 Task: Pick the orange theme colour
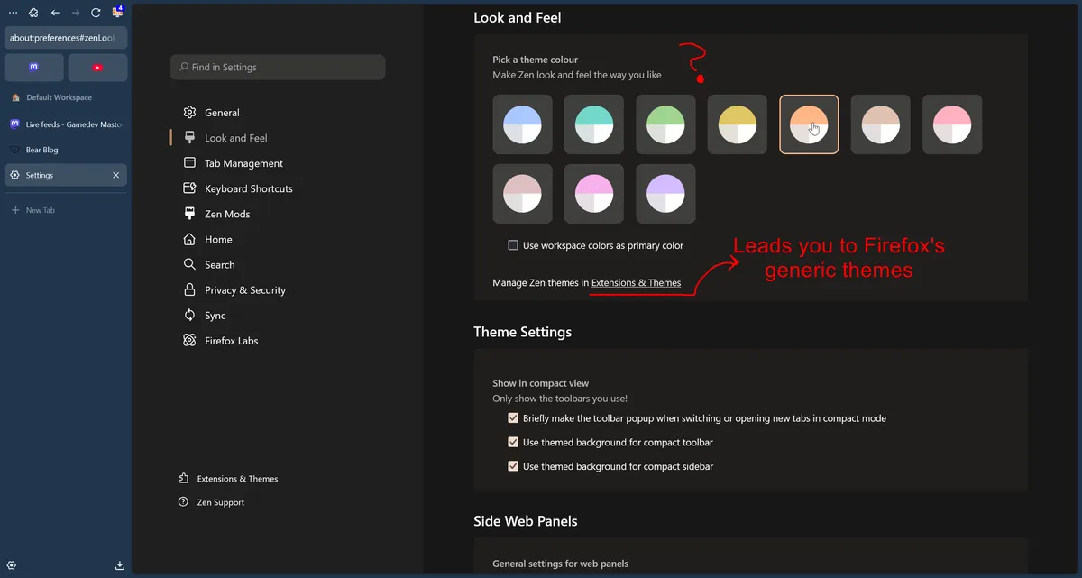coord(809,124)
